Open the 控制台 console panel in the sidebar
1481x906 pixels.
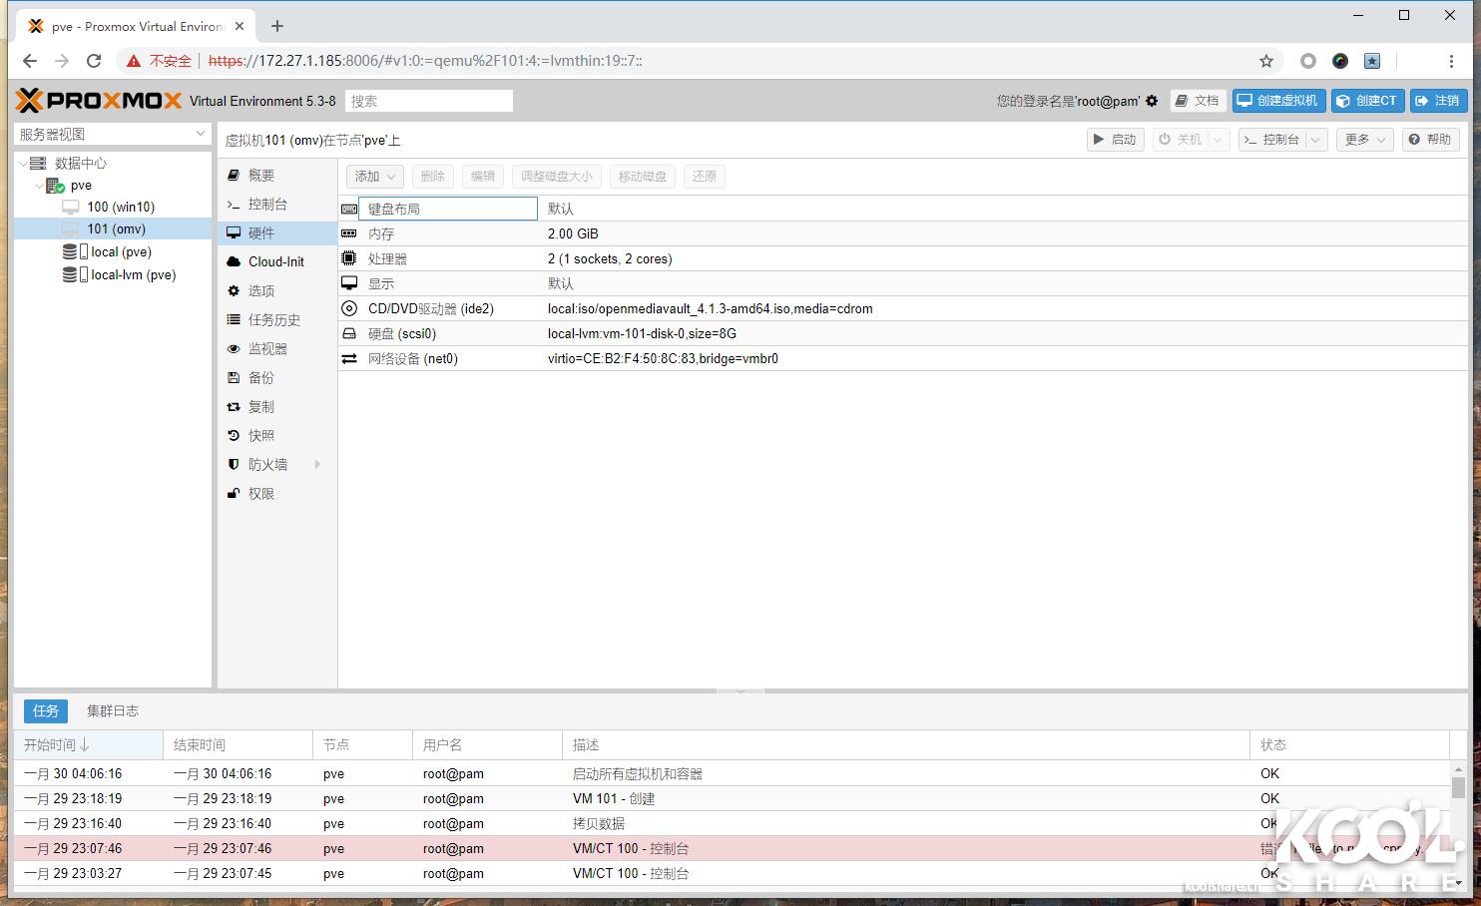point(267,204)
